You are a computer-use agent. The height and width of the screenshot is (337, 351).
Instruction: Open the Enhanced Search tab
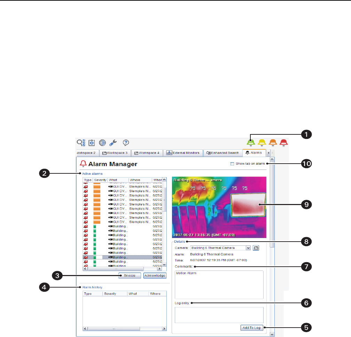coord(223,153)
